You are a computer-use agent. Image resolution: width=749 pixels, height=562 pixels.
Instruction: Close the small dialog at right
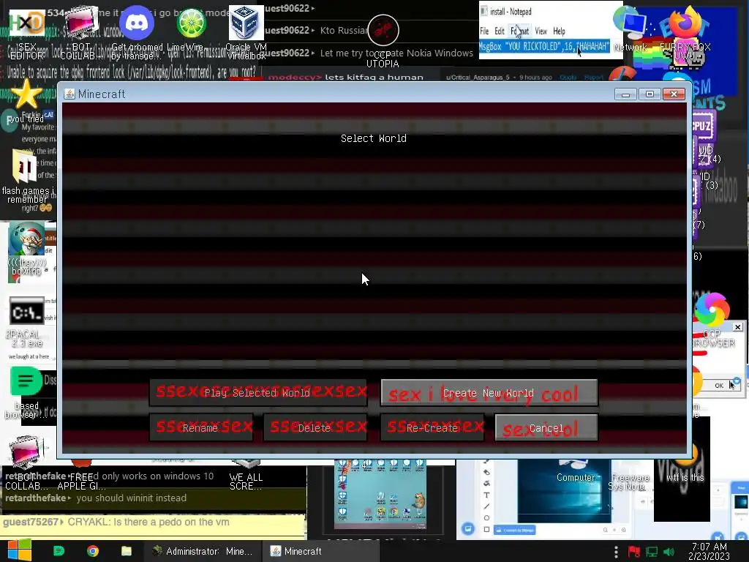pyautogui.click(x=737, y=327)
